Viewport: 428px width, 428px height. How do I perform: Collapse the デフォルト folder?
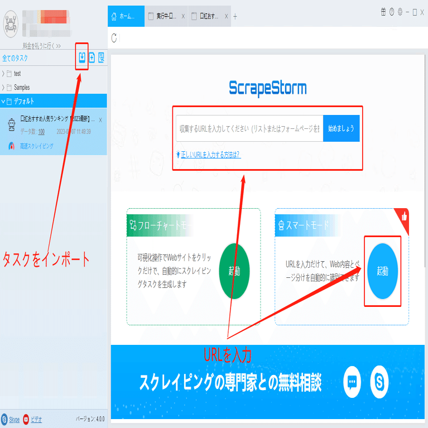[x=3, y=101]
